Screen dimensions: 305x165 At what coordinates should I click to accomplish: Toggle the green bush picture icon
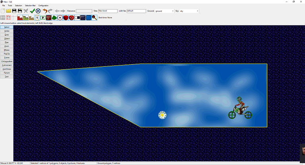tap(54, 18)
